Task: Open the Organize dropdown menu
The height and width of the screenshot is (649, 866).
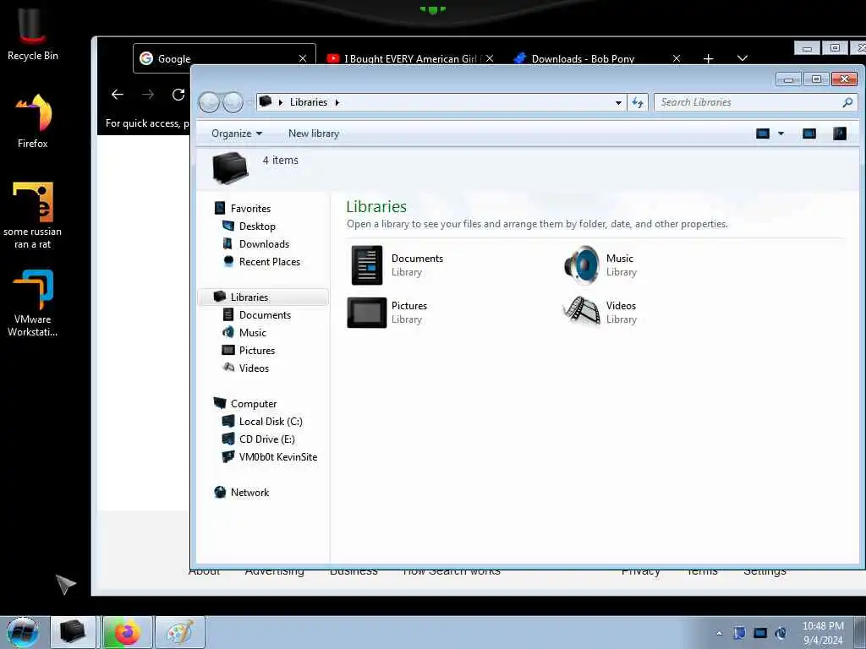Action: pyautogui.click(x=237, y=134)
